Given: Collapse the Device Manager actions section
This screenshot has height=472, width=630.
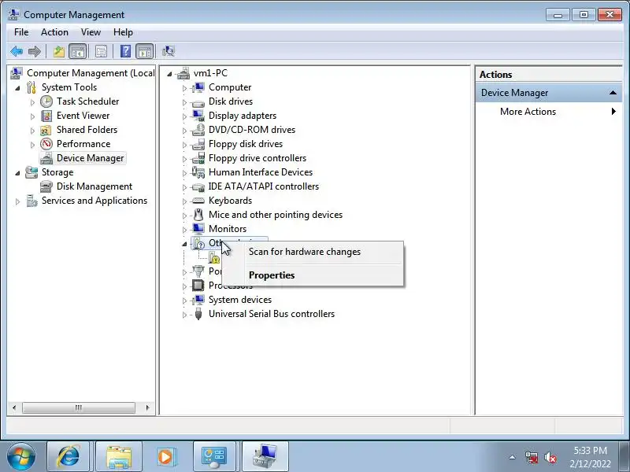Looking at the screenshot, I should coord(613,93).
